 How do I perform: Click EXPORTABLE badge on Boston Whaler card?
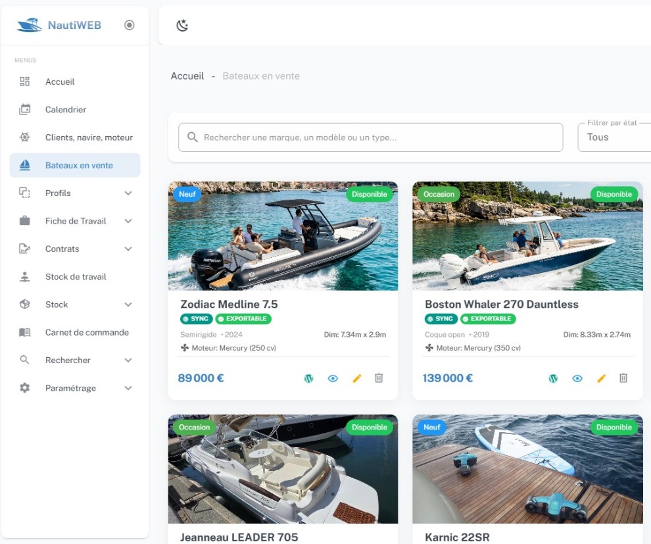(488, 319)
